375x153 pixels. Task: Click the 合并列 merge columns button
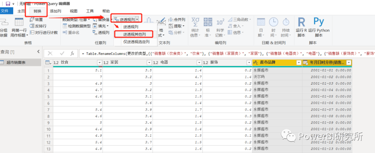coord(177,19)
